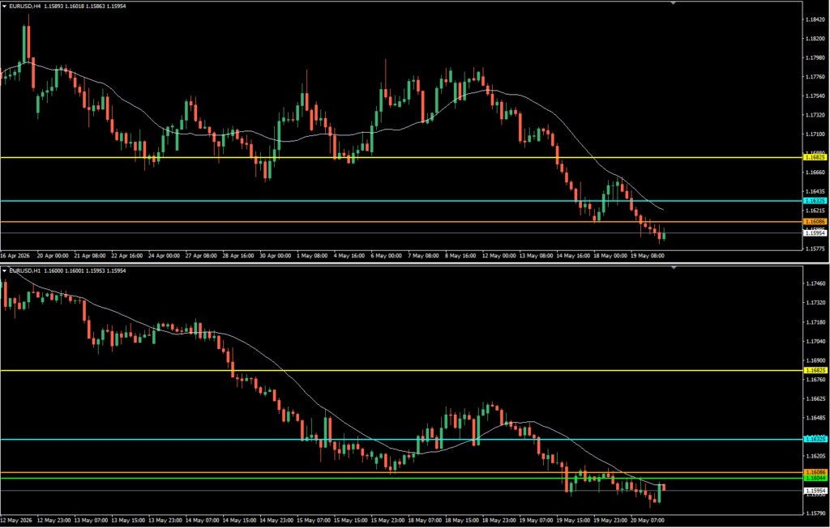
Task: Click 1.18200 on the H4 price scale
Action: (x=816, y=39)
